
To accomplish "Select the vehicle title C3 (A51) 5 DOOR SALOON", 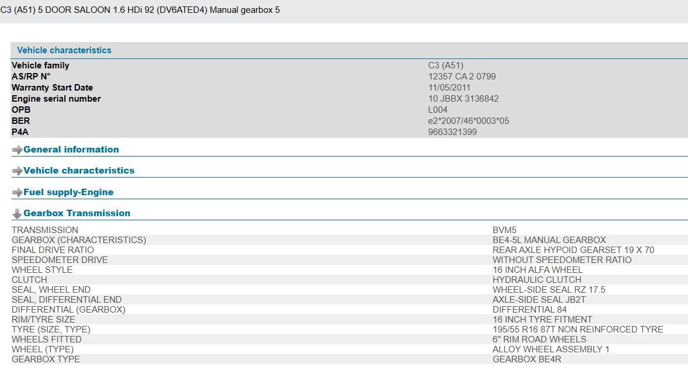I will click(56, 10).
